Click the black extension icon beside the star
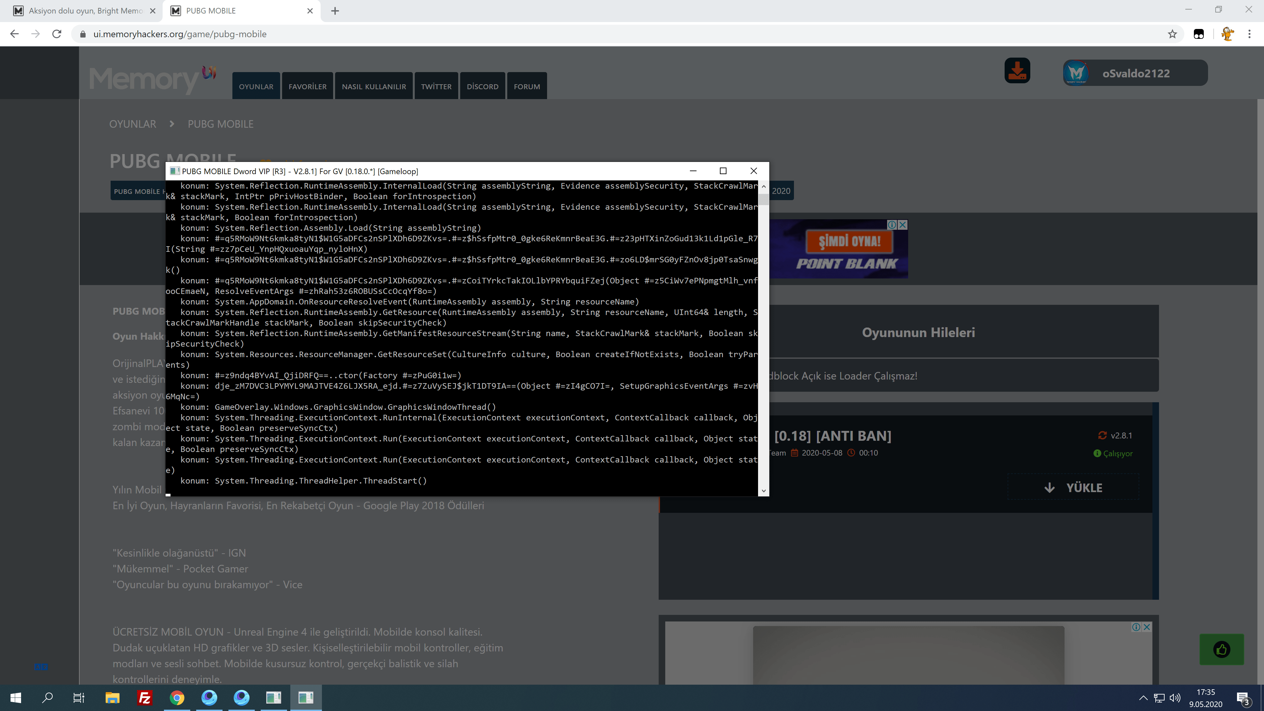Viewport: 1264px width, 711px height. coord(1199,34)
